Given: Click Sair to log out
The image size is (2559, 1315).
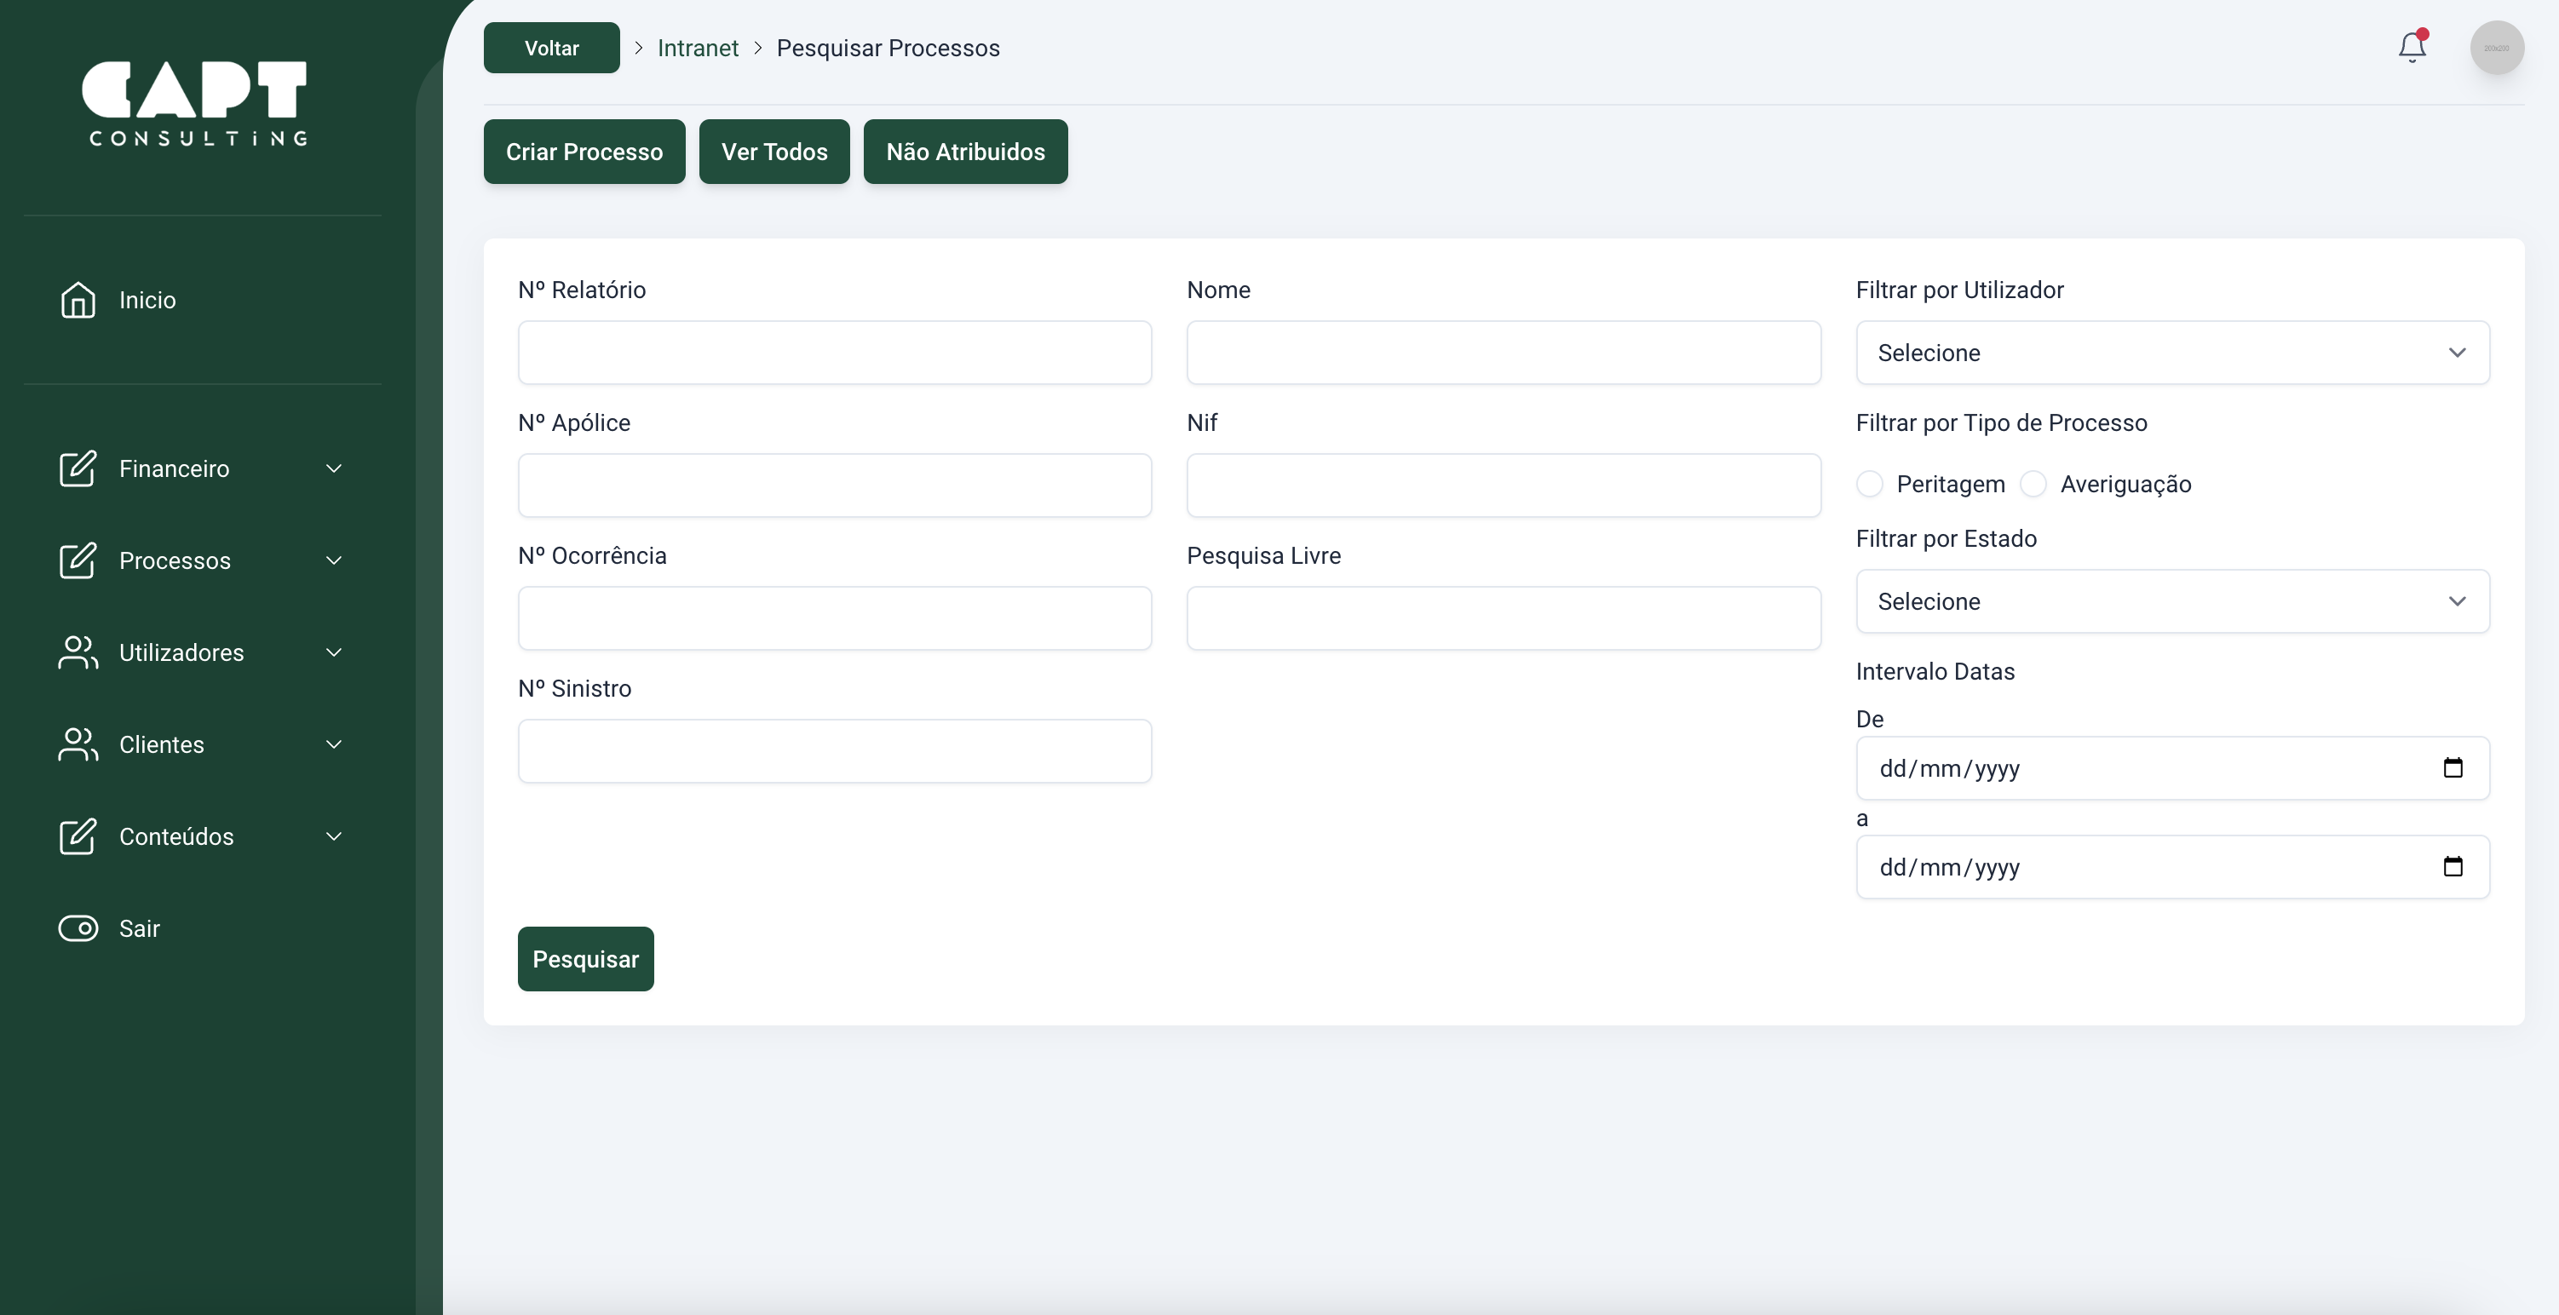Looking at the screenshot, I should click(x=139, y=928).
